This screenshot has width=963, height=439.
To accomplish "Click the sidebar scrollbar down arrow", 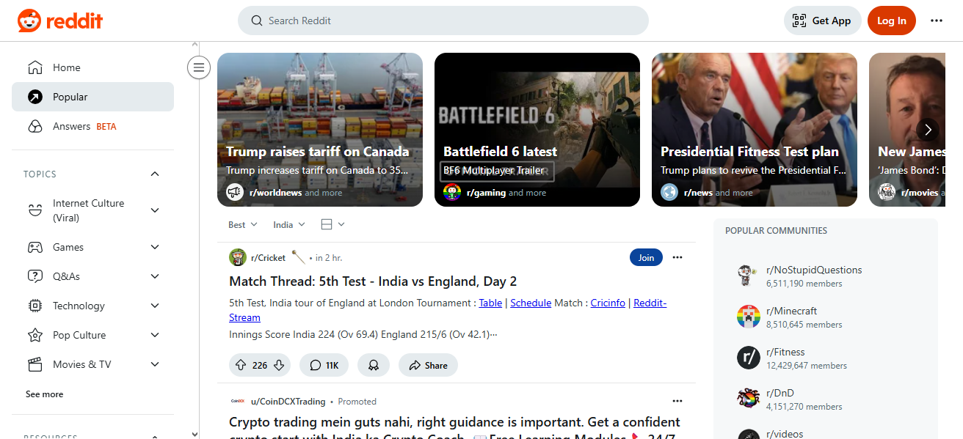I will coord(194,434).
